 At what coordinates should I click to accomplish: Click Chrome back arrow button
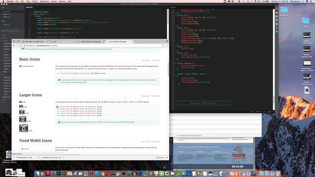pos(14,46)
